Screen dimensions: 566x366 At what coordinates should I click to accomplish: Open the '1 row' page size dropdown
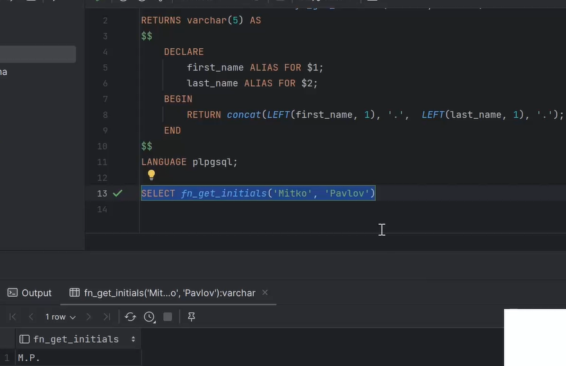pos(60,317)
